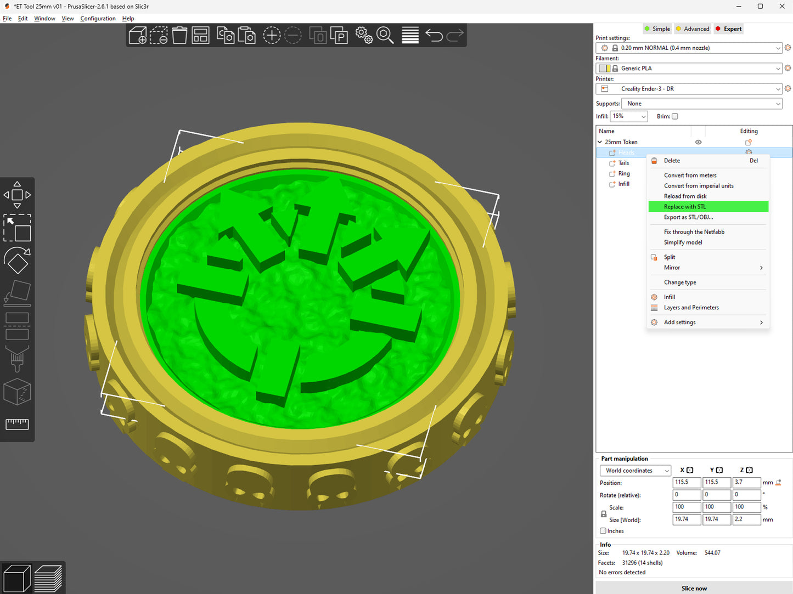793x594 pixels.
Task: Choose Fix through the Netfabb entry
Action: [x=708, y=232]
